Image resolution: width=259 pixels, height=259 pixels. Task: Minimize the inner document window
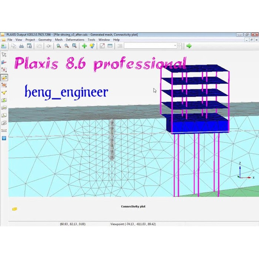coord(247,40)
